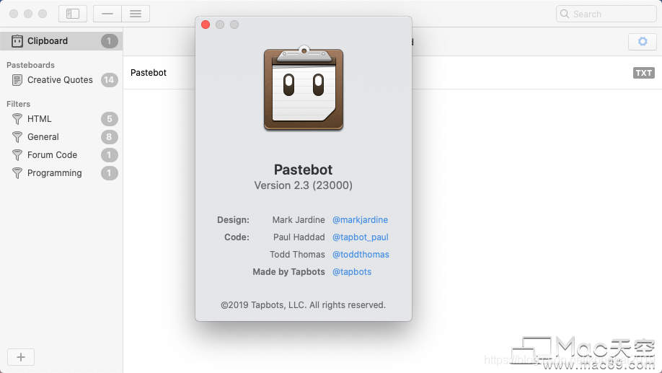Click the Programming count badge 1
662x373 pixels.
pos(110,173)
